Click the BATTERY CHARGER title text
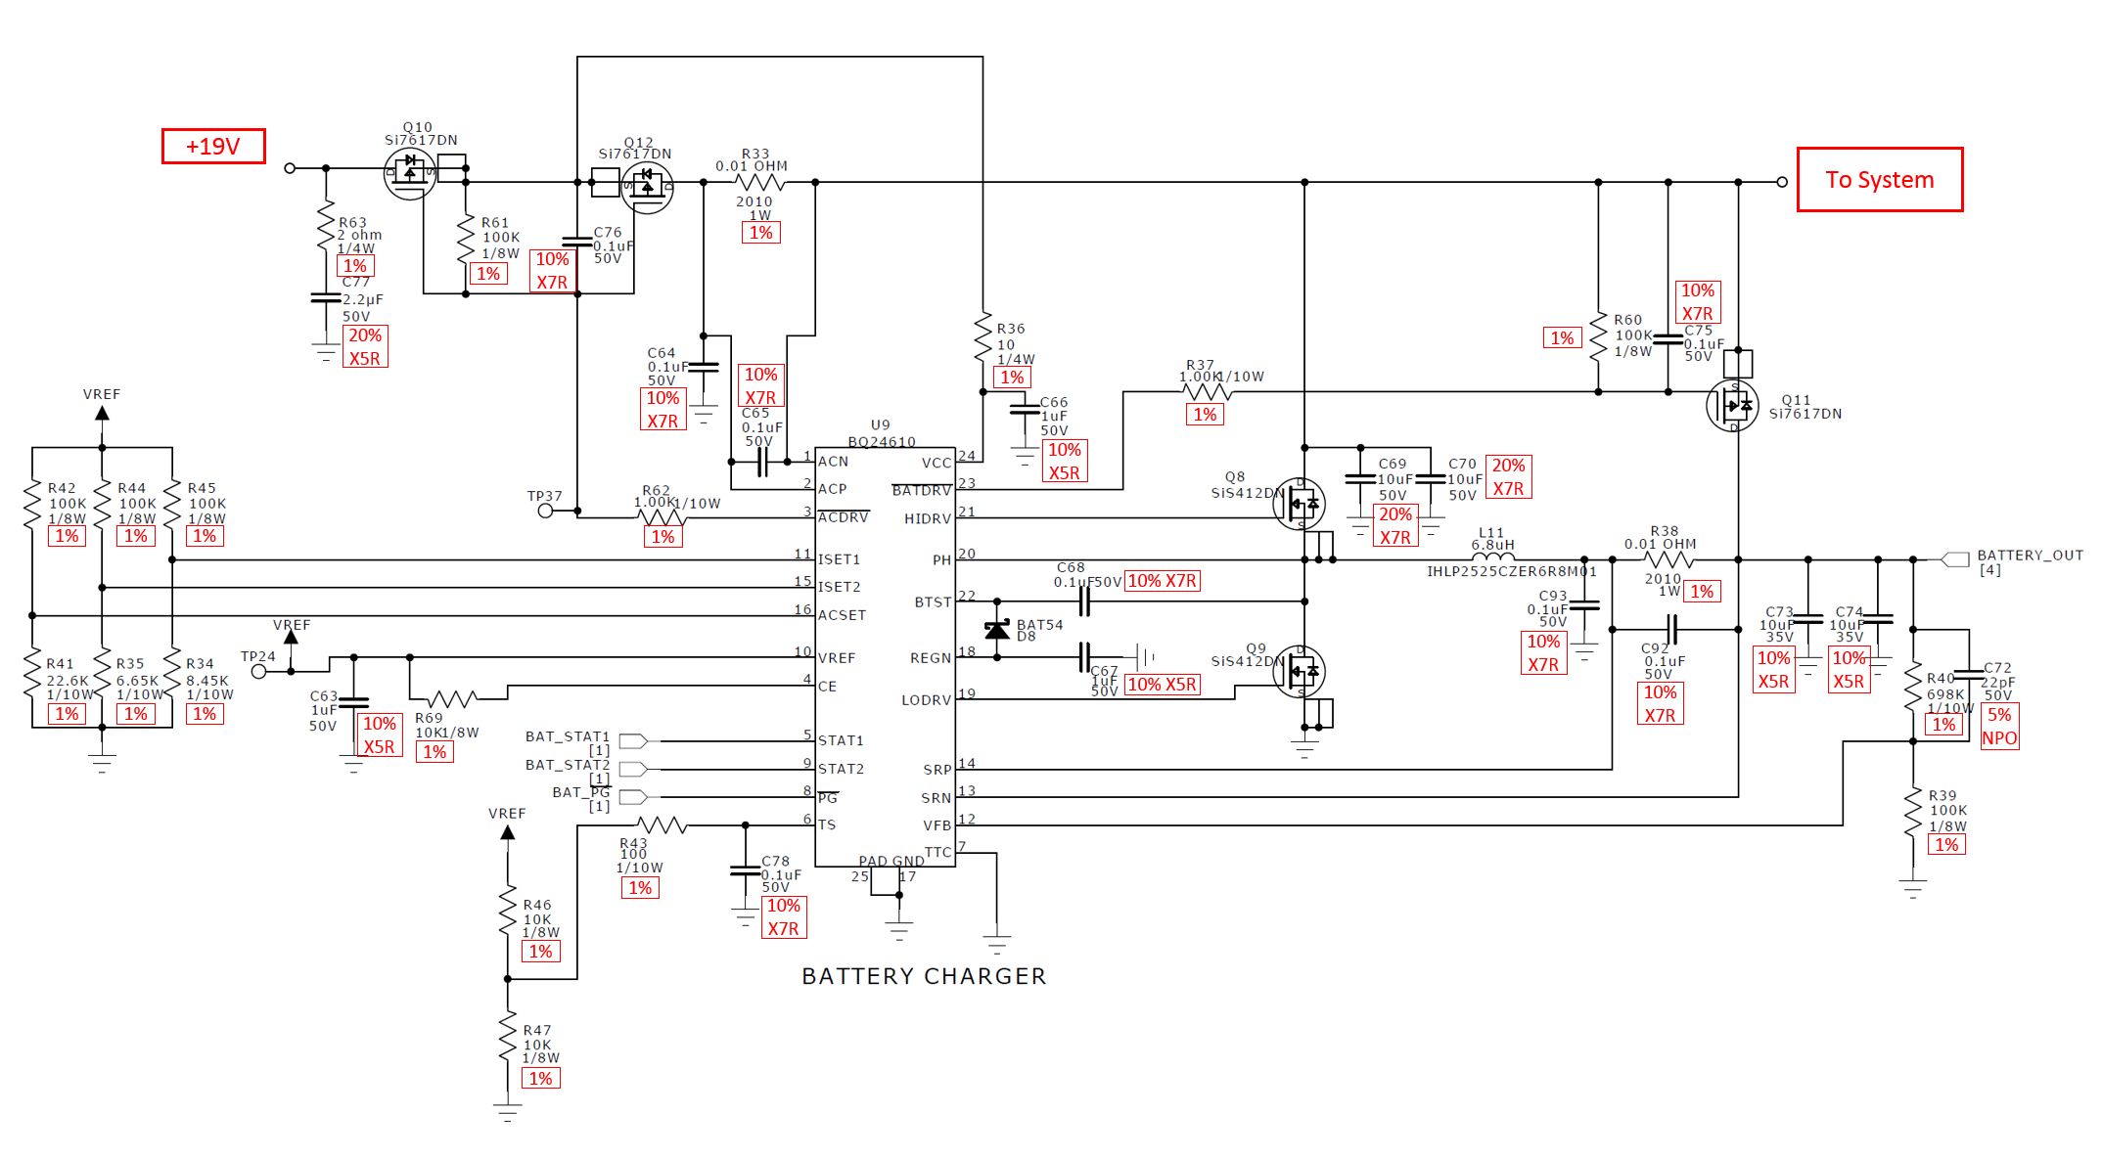Image resolution: width=2102 pixels, height=1158 pixels. tap(924, 976)
